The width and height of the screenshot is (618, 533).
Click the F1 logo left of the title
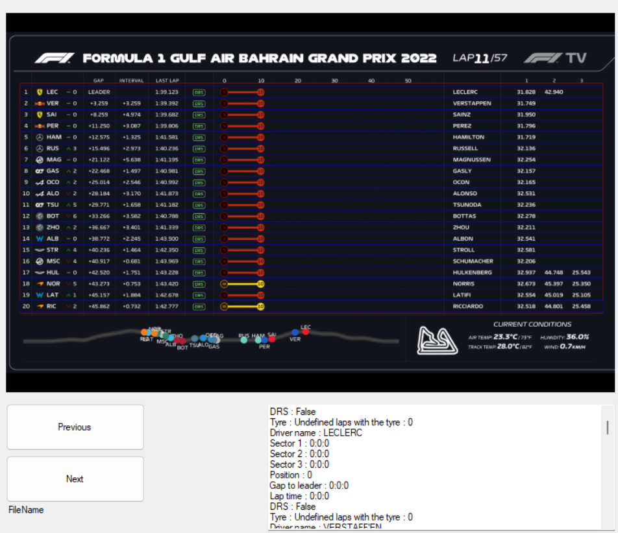[55, 58]
